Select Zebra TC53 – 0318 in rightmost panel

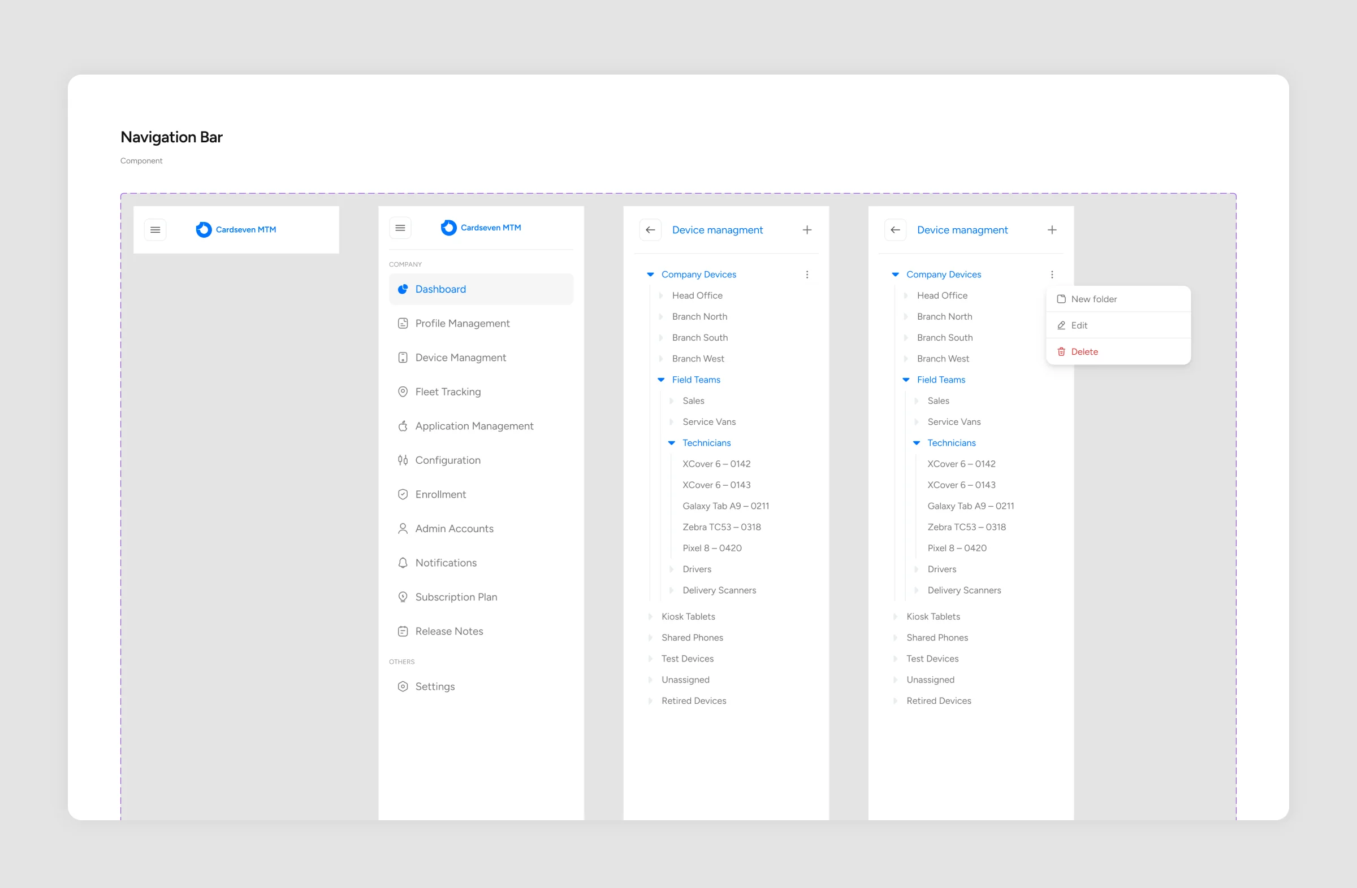click(966, 527)
